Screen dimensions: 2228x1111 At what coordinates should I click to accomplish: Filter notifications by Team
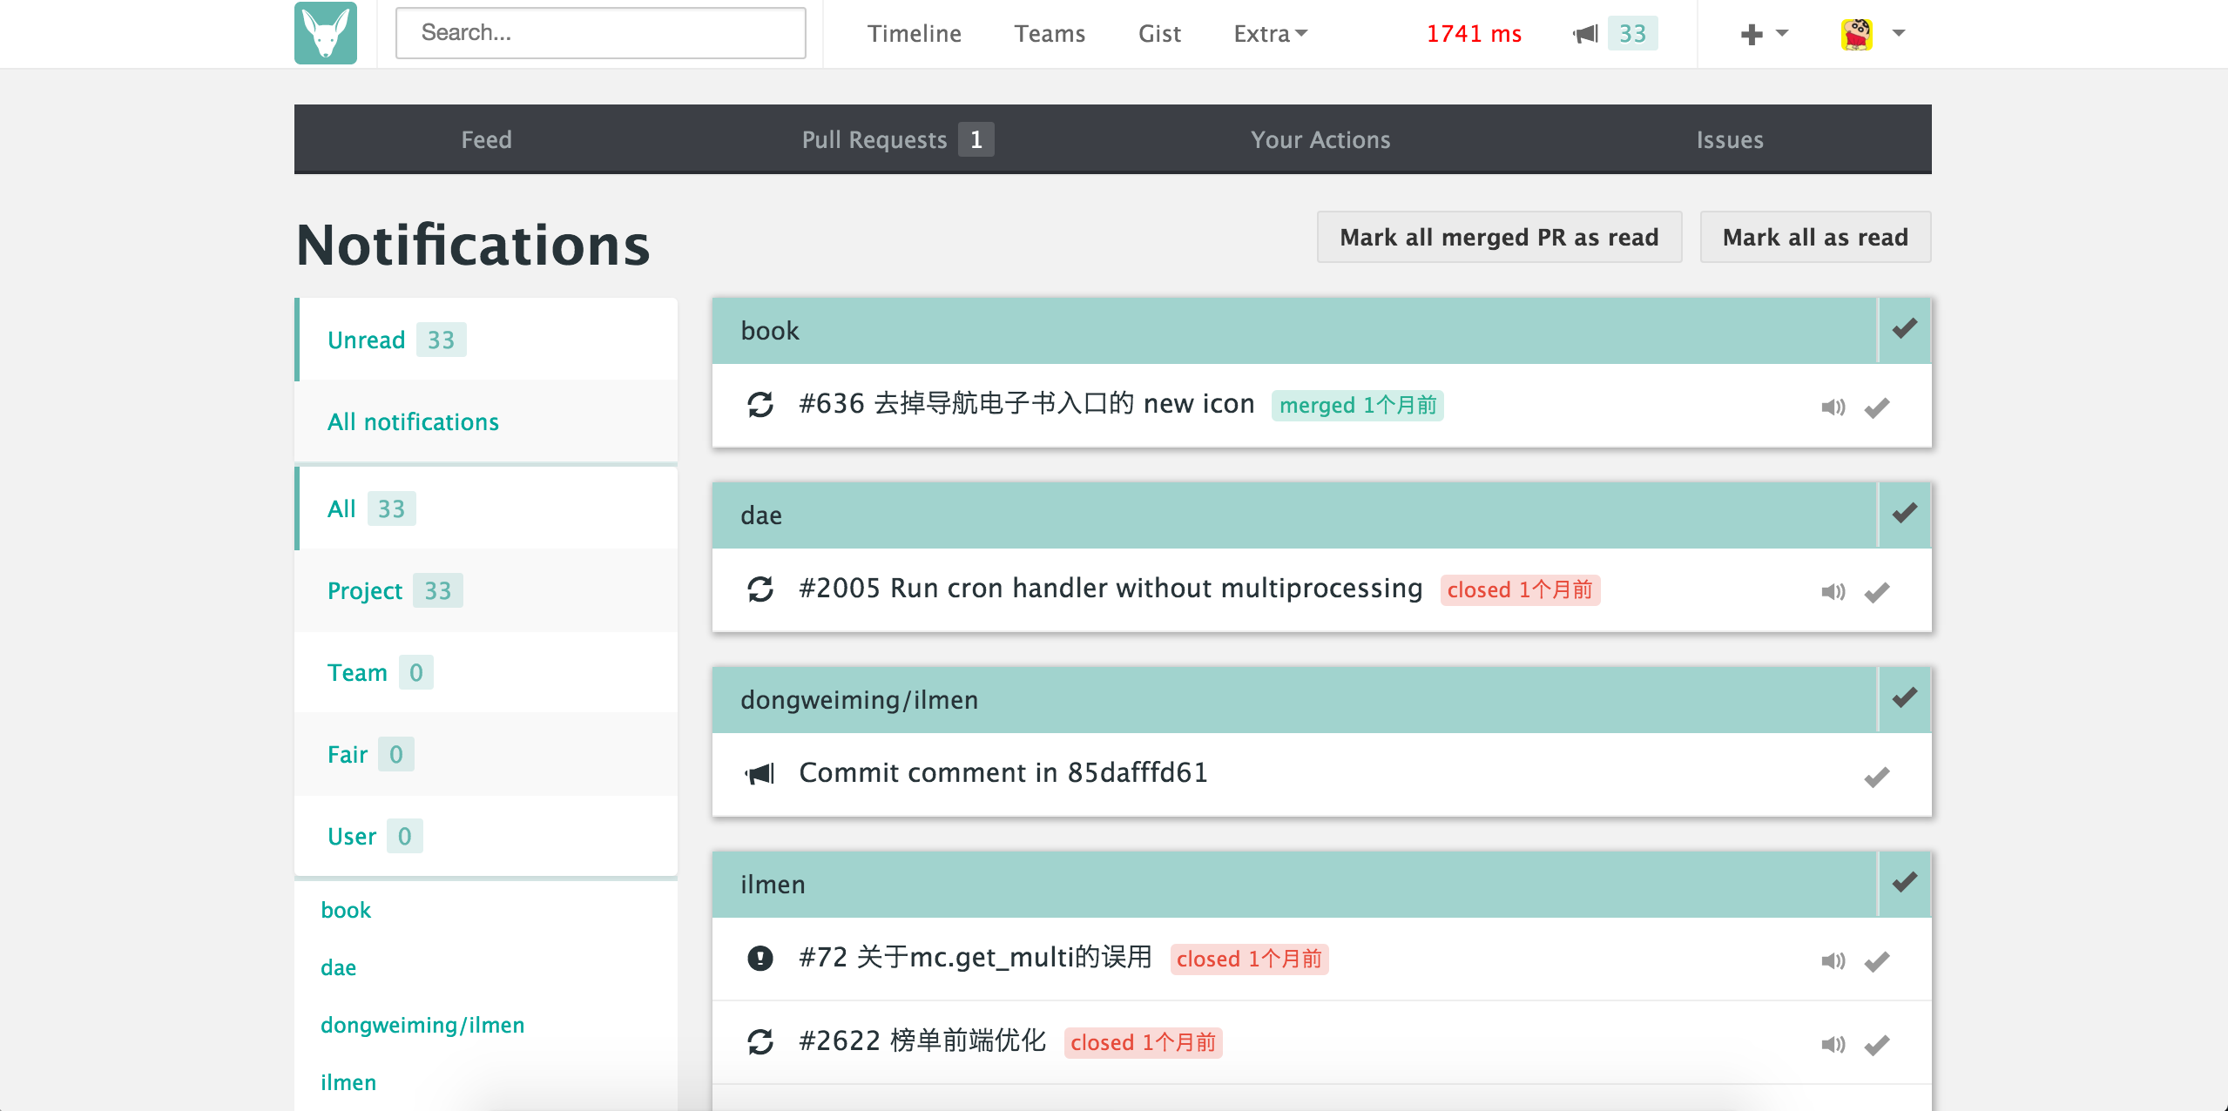point(486,672)
